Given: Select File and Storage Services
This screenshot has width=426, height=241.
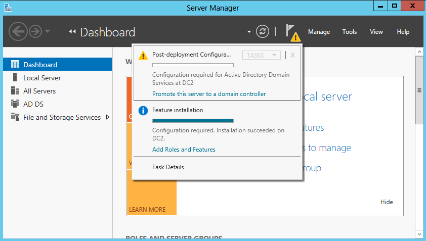Looking at the screenshot, I should point(57,117).
